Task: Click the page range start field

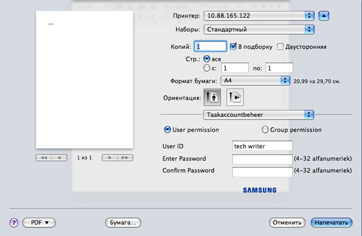Action: (x=235, y=68)
